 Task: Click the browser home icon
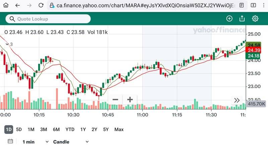6,5
